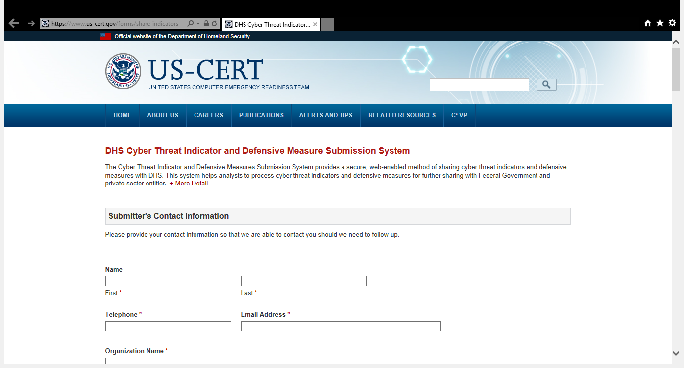Open the PUBLICATIONS navigation menu
Image resolution: width=684 pixels, height=368 pixels.
coord(261,115)
